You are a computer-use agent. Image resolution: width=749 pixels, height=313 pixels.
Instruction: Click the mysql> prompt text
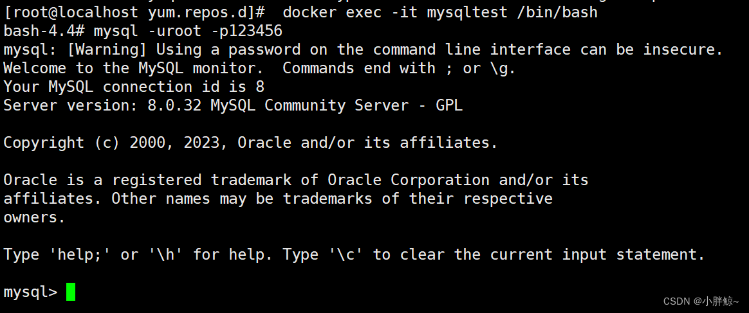click(31, 292)
